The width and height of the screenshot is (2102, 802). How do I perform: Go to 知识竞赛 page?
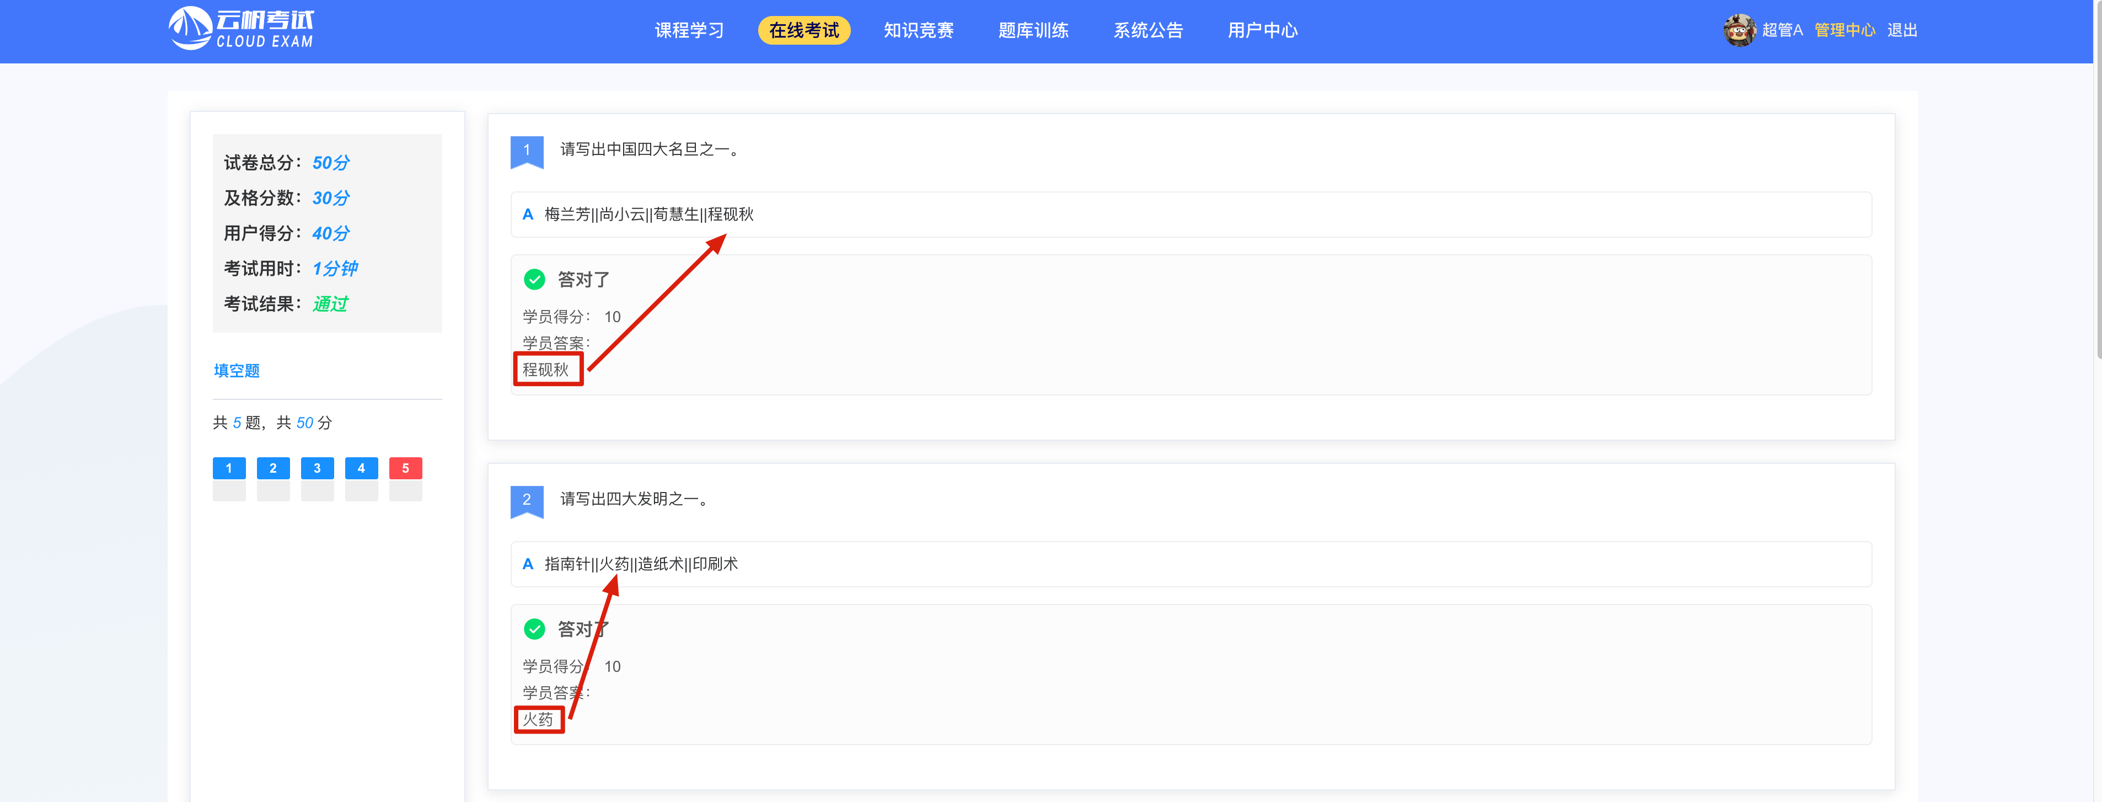point(919,30)
